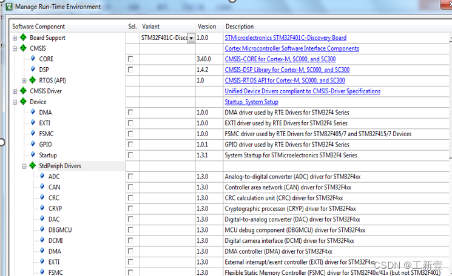452x276 pixels.
Task: Click the Sel. column header
Action: 133,27
